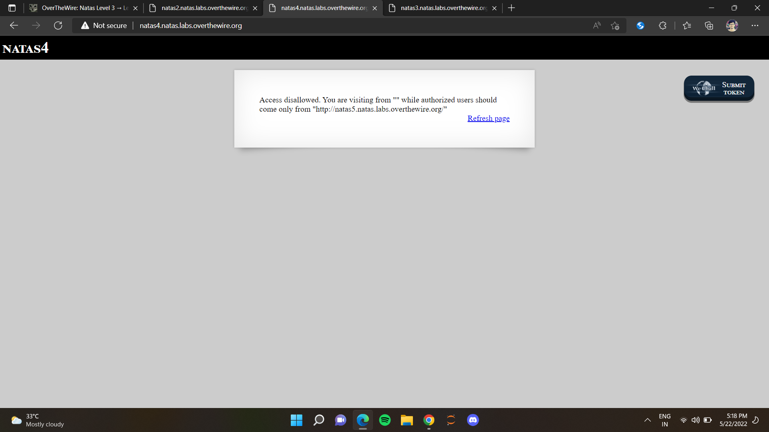Add this page to favorites star
The height and width of the screenshot is (432, 769).
pos(615,26)
